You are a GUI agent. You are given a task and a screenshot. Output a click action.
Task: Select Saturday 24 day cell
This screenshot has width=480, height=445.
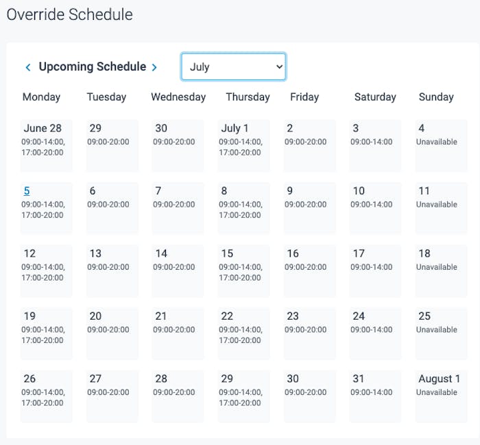tap(375, 333)
